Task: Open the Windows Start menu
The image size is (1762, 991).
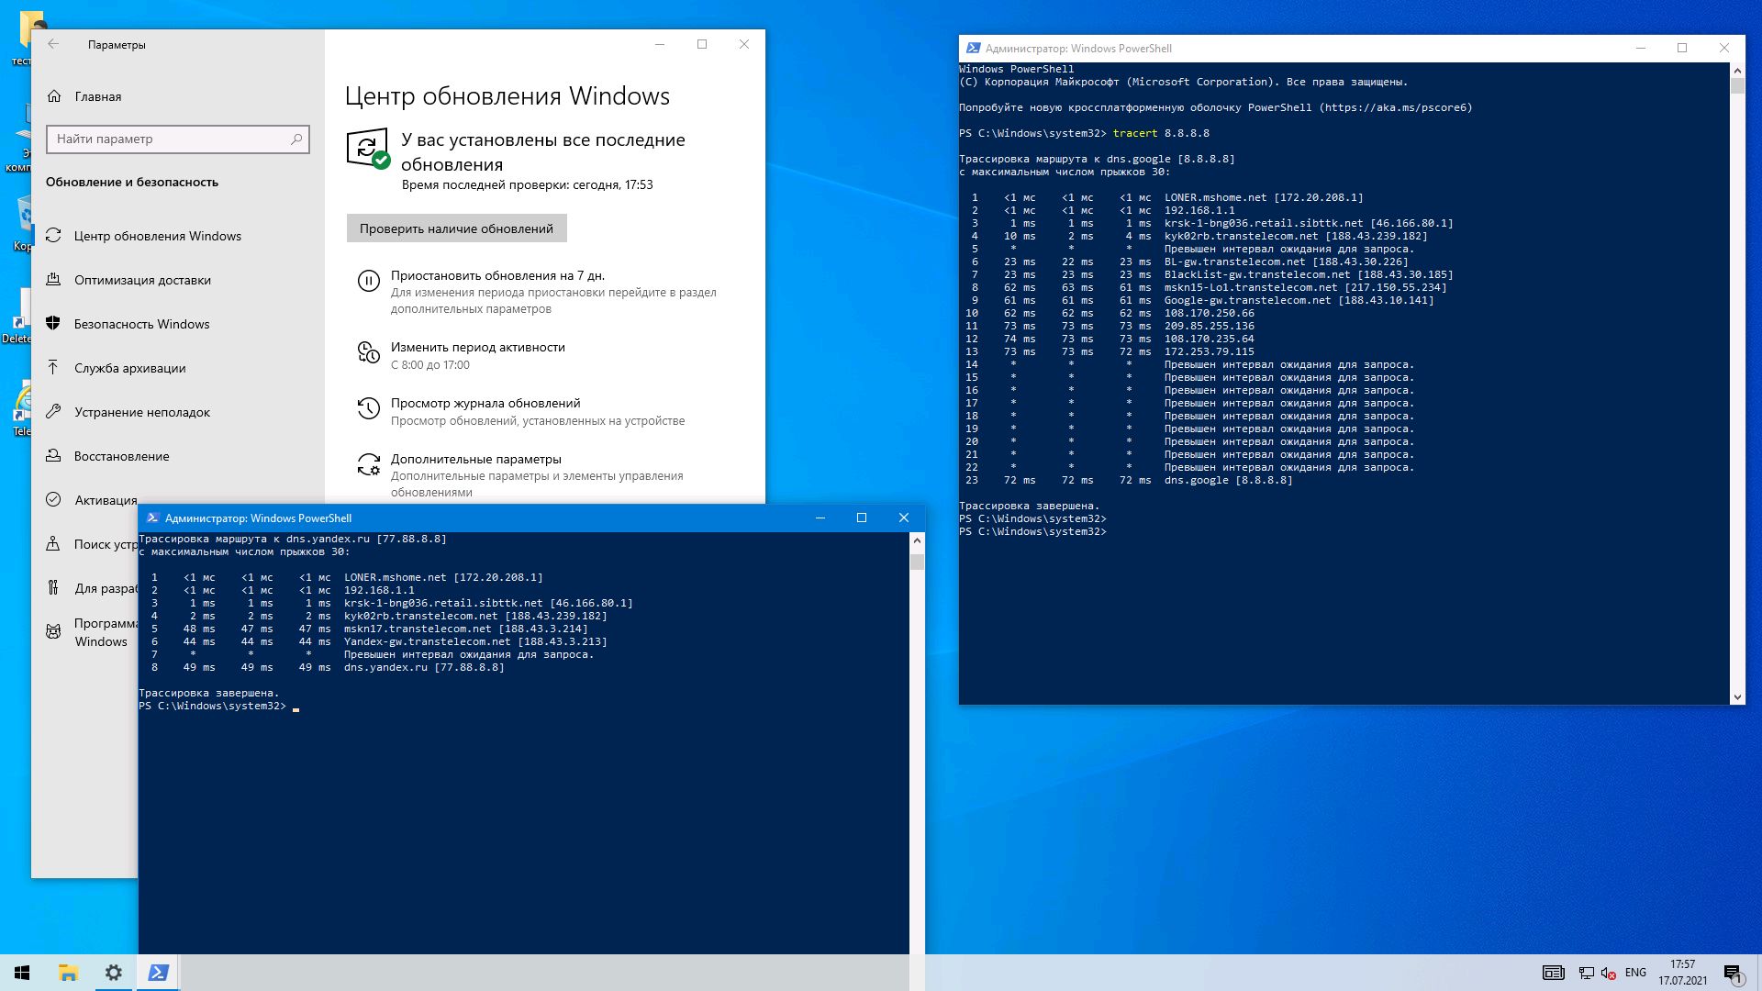Action: [22, 973]
